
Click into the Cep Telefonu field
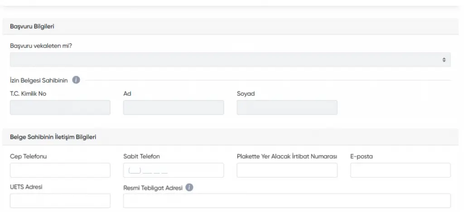click(60, 170)
